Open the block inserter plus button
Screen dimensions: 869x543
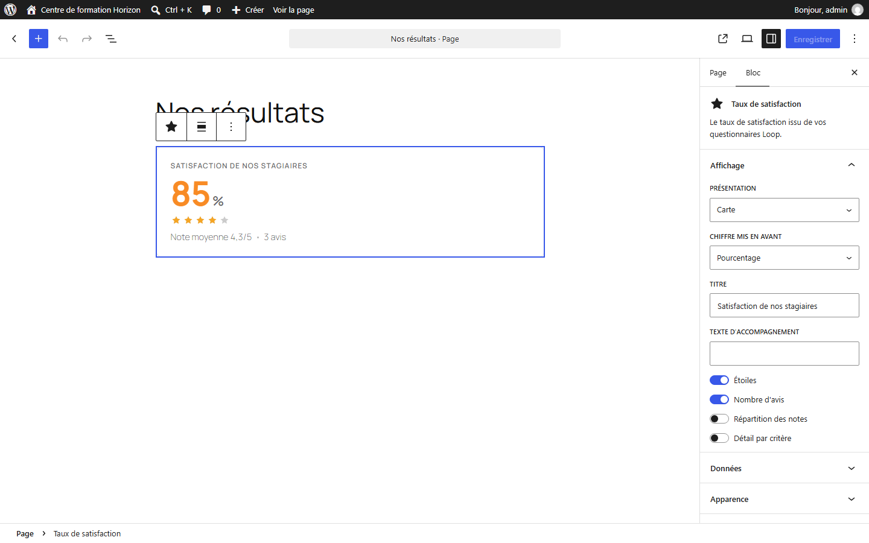39,39
